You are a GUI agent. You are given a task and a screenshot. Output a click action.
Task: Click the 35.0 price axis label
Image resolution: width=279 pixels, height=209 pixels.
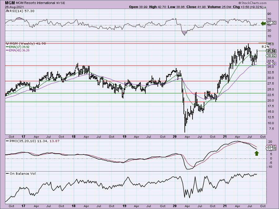pyautogui.click(x=270, y=67)
